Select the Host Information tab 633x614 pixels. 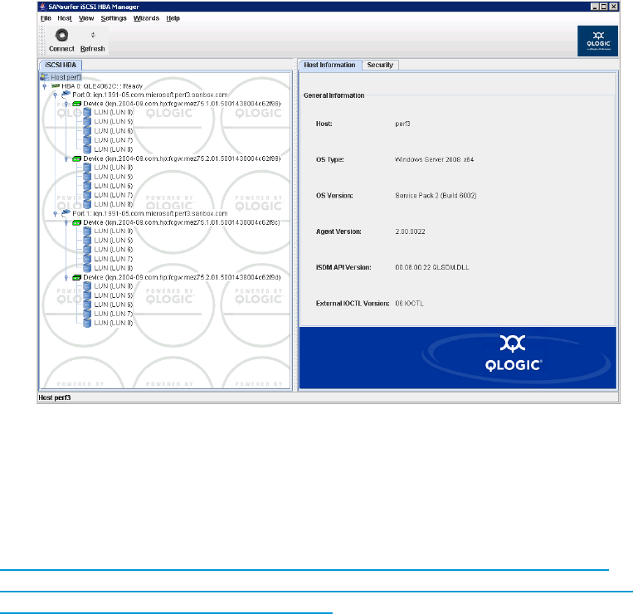(x=330, y=65)
